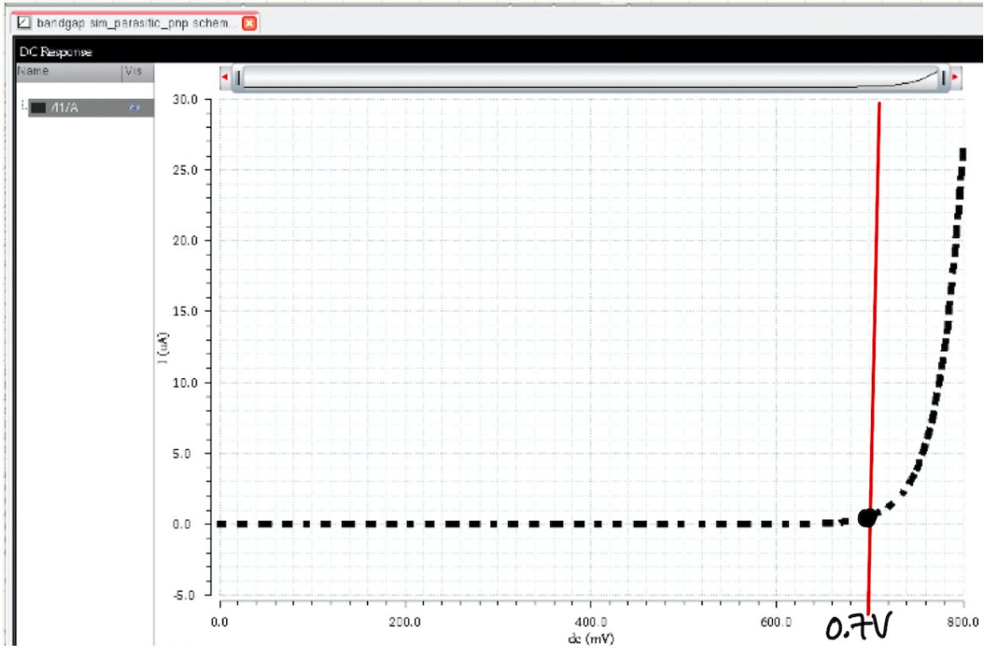Viewport: 989px width, 655px height.
Task: Toggle visibility eye for /I1/A trace
Action: 133,108
